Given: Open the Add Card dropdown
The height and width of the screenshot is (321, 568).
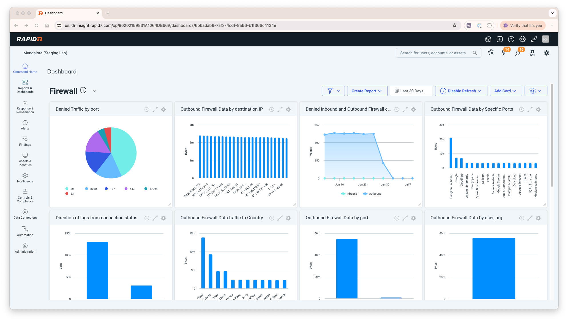Looking at the screenshot, I should point(505,91).
